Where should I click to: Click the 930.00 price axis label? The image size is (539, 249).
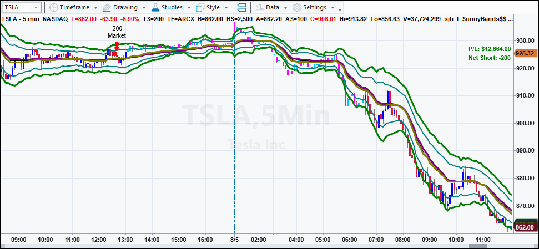click(x=525, y=40)
